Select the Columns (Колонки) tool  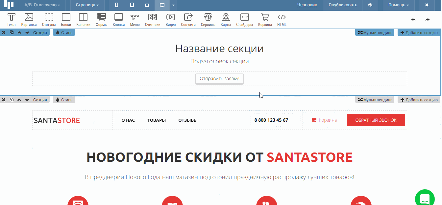[x=83, y=20]
